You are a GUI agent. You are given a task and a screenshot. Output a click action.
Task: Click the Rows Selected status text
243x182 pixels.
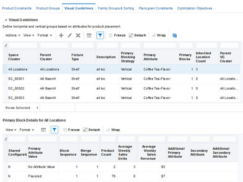pyautogui.click(x=18, y=108)
